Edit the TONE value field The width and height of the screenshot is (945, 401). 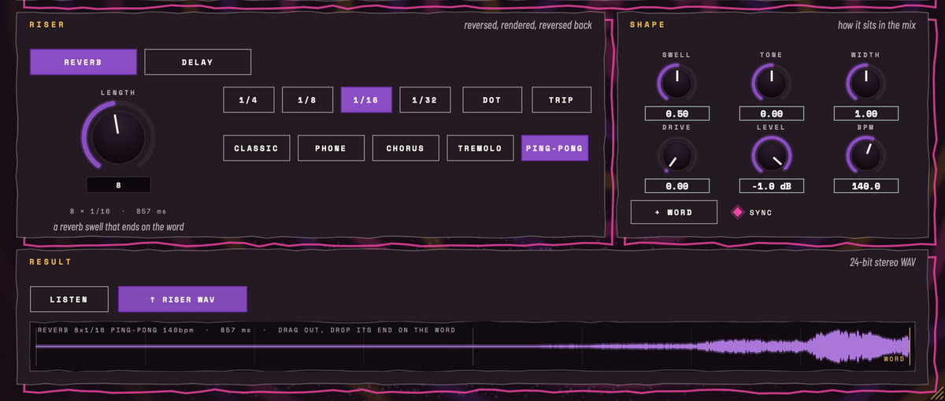pyautogui.click(x=771, y=113)
